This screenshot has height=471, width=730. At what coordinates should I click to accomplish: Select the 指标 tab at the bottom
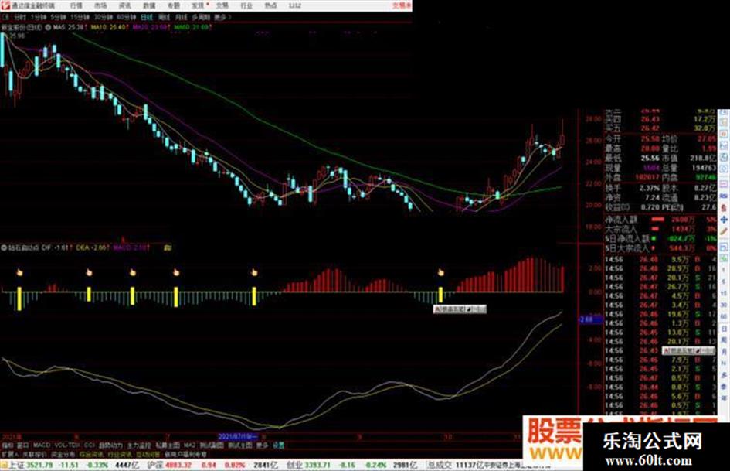point(8,445)
